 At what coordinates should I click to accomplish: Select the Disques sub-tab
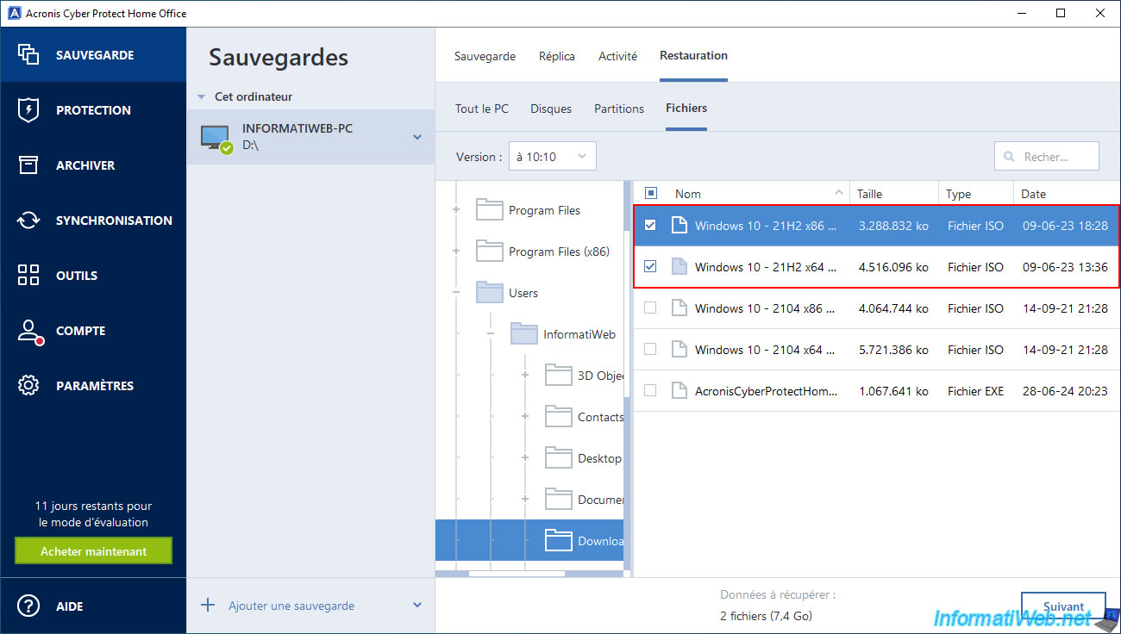[551, 109]
